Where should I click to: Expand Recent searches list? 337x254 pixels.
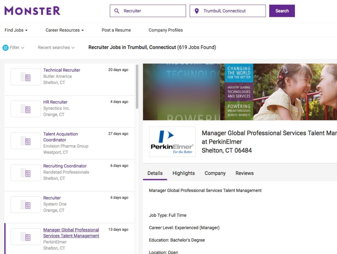[x=56, y=48]
